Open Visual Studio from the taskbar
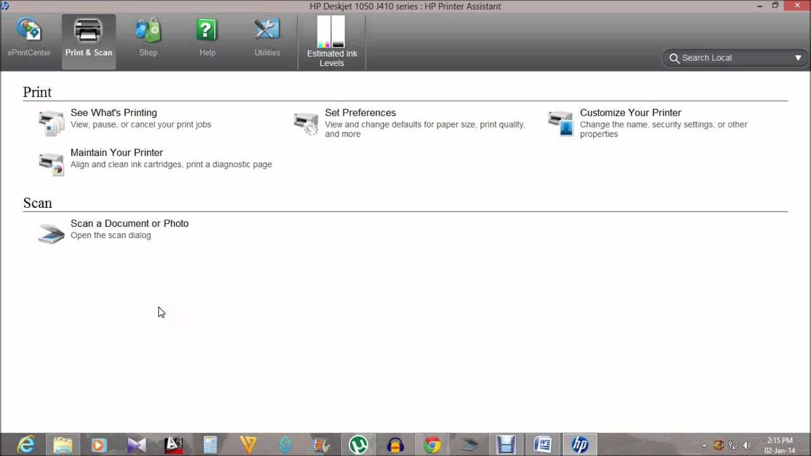Screen dimensions: 811x456 [x=136, y=445]
